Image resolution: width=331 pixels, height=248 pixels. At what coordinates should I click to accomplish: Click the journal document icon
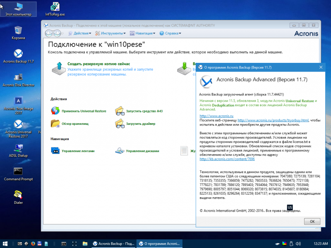184,151
